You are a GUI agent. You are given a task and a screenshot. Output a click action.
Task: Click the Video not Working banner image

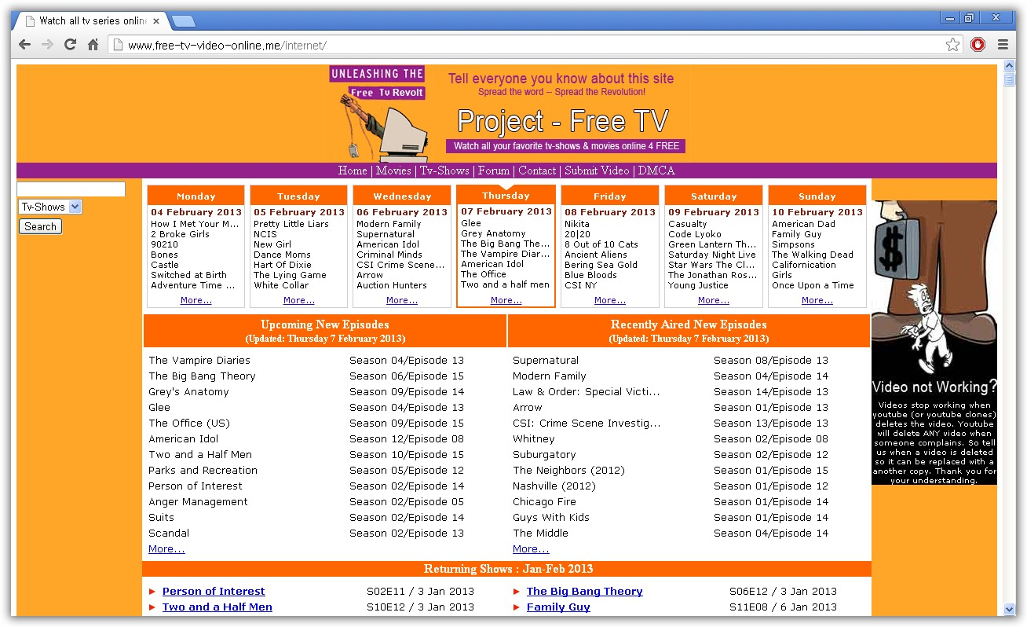pyautogui.click(x=934, y=343)
